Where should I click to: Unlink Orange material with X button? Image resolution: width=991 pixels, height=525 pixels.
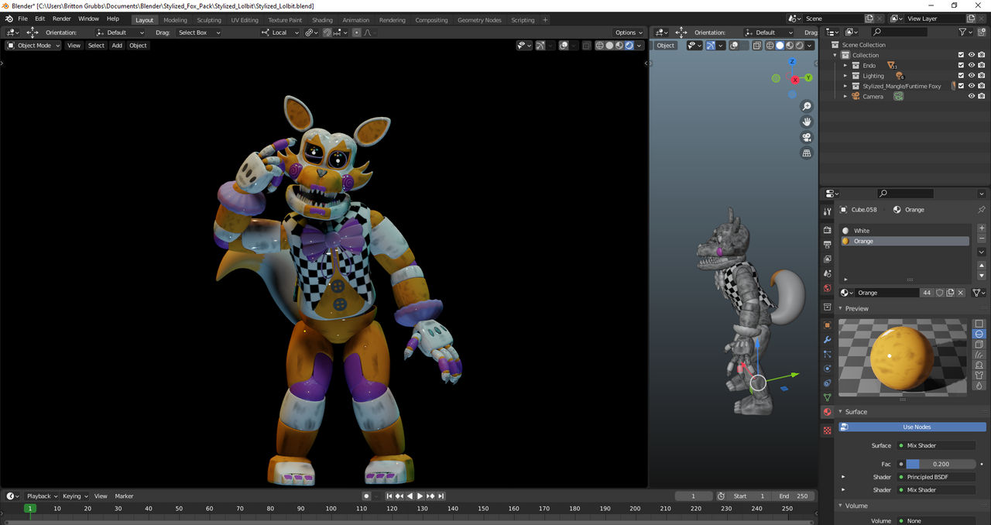(961, 293)
